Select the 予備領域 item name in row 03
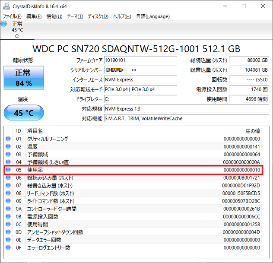 point(38,155)
